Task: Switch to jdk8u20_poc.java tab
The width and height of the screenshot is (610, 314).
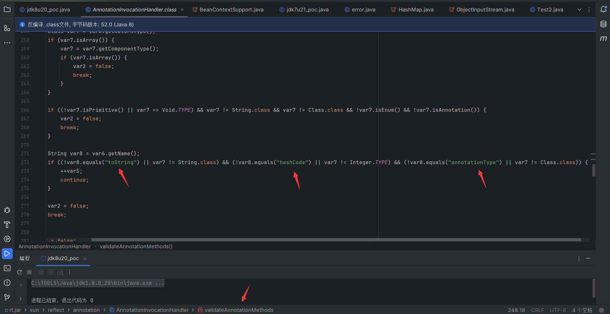Action: pos(45,10)
